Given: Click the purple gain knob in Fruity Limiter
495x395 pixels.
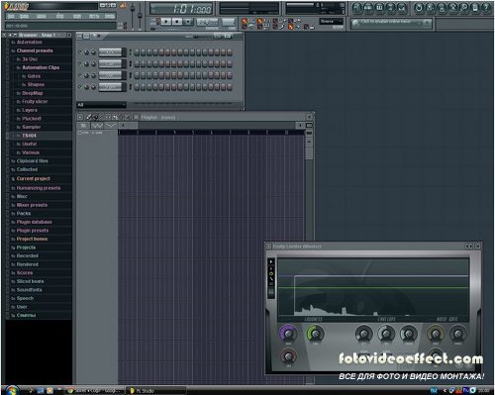Looking at the screenshot, I should 288,334.
